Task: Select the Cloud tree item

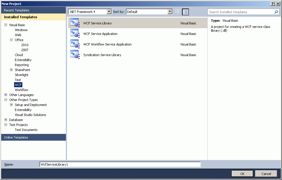Action: point(19,55)
